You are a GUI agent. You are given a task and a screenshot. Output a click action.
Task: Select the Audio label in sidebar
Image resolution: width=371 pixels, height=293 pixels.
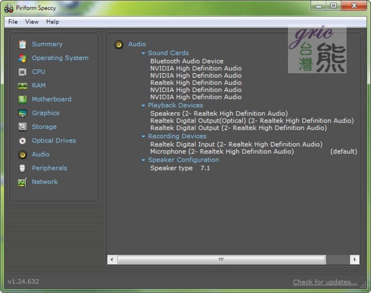tap(41, 154)
